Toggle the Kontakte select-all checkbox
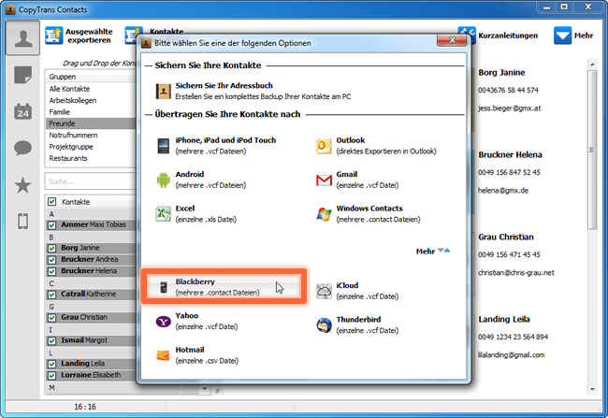608x418 pixels. coord(51,202)
